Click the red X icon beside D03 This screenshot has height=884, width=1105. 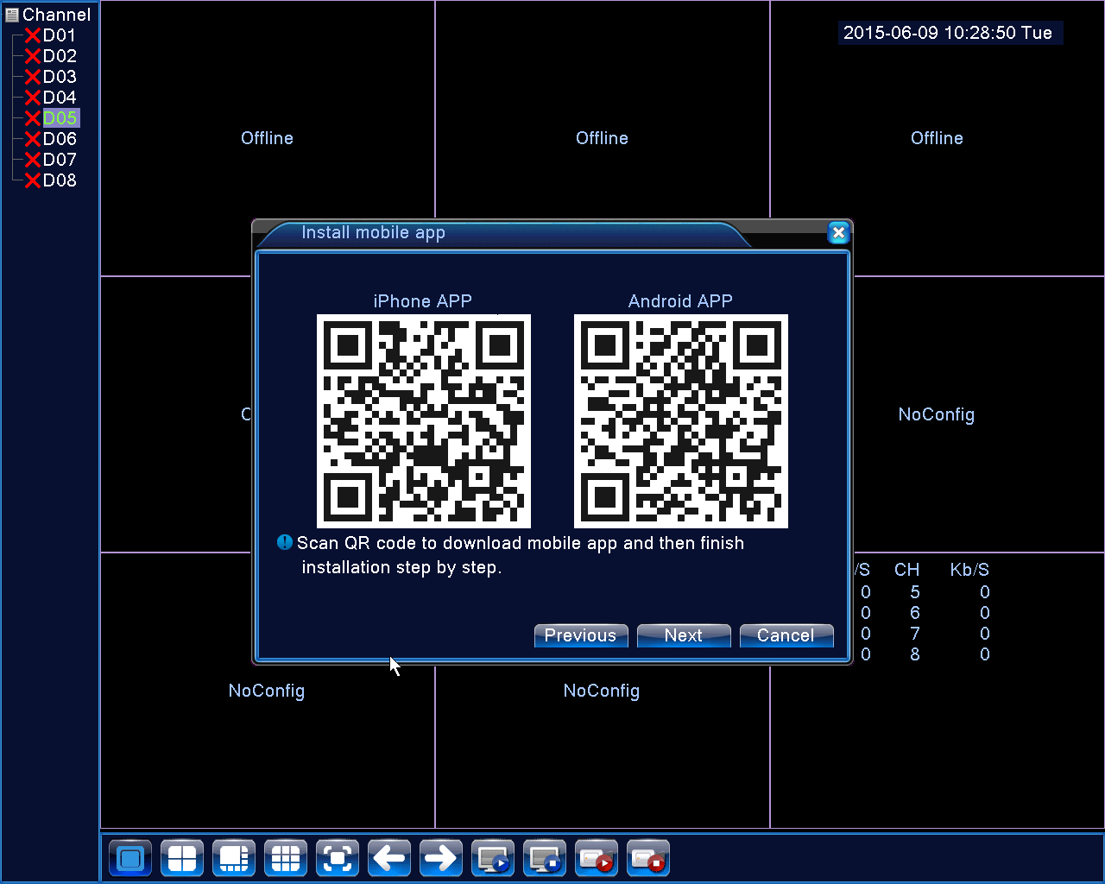click(33, 77)
